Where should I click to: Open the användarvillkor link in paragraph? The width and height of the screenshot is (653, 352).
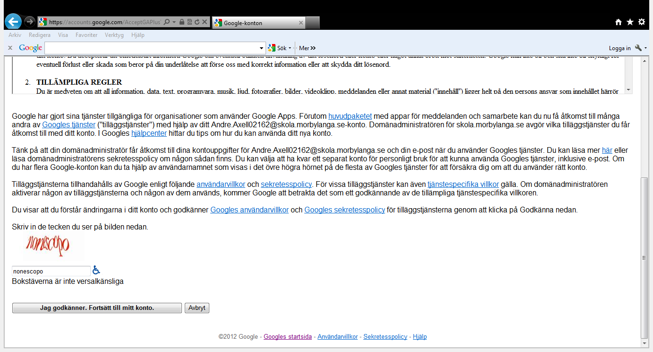pos(221,184)
